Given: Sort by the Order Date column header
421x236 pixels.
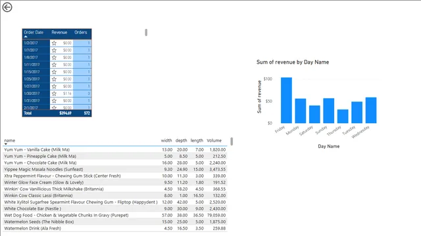Looking at the screenshot, I should pos(34,32).
